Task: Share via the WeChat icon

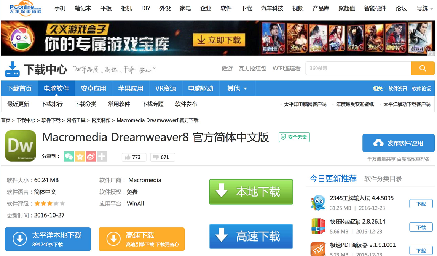Action: click(69, 157)
